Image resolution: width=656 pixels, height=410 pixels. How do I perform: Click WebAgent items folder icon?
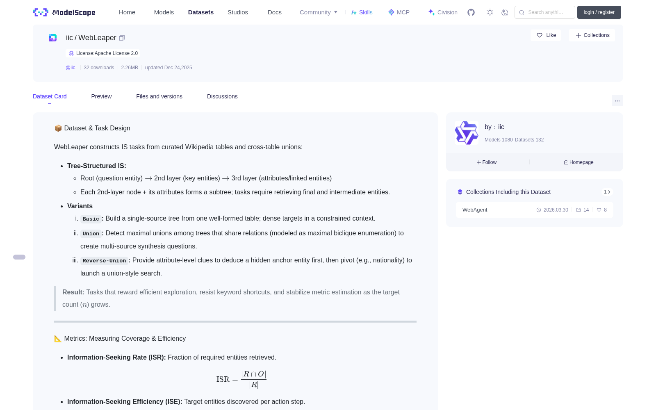pos(579,210)
